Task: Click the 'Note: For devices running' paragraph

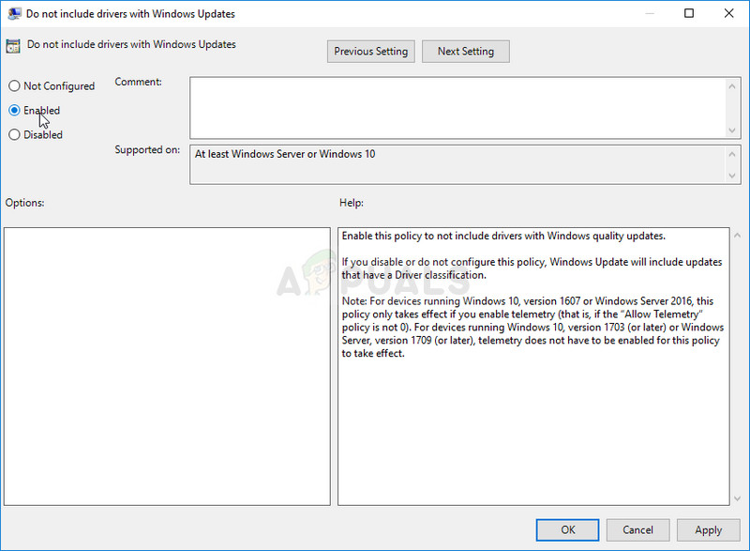Action: click(x=532, y=327)
